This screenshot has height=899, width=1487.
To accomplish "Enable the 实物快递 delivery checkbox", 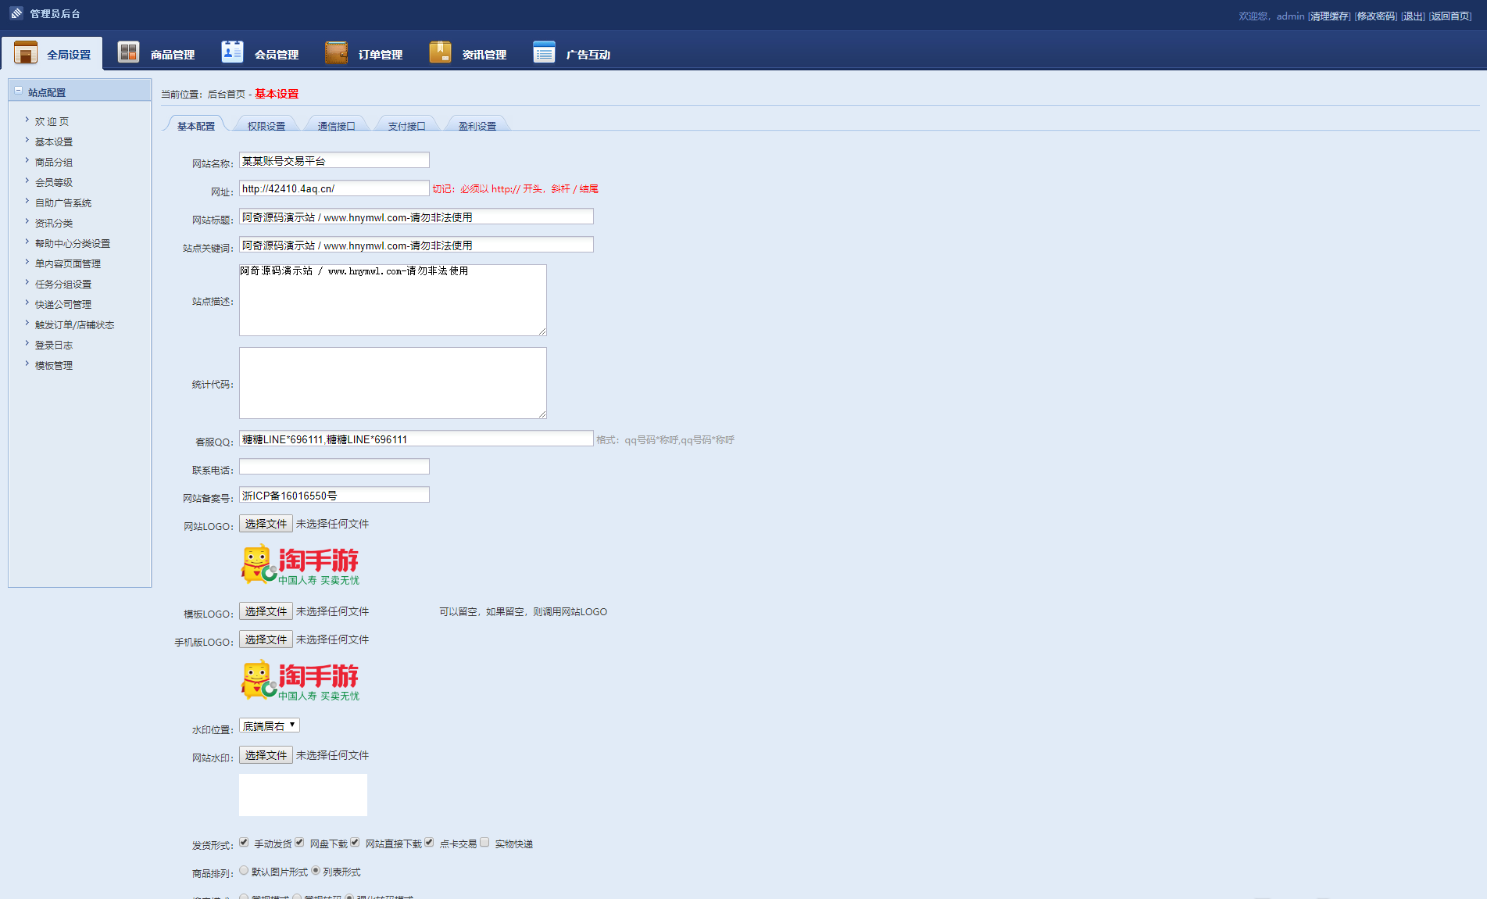I will [484, 842].
